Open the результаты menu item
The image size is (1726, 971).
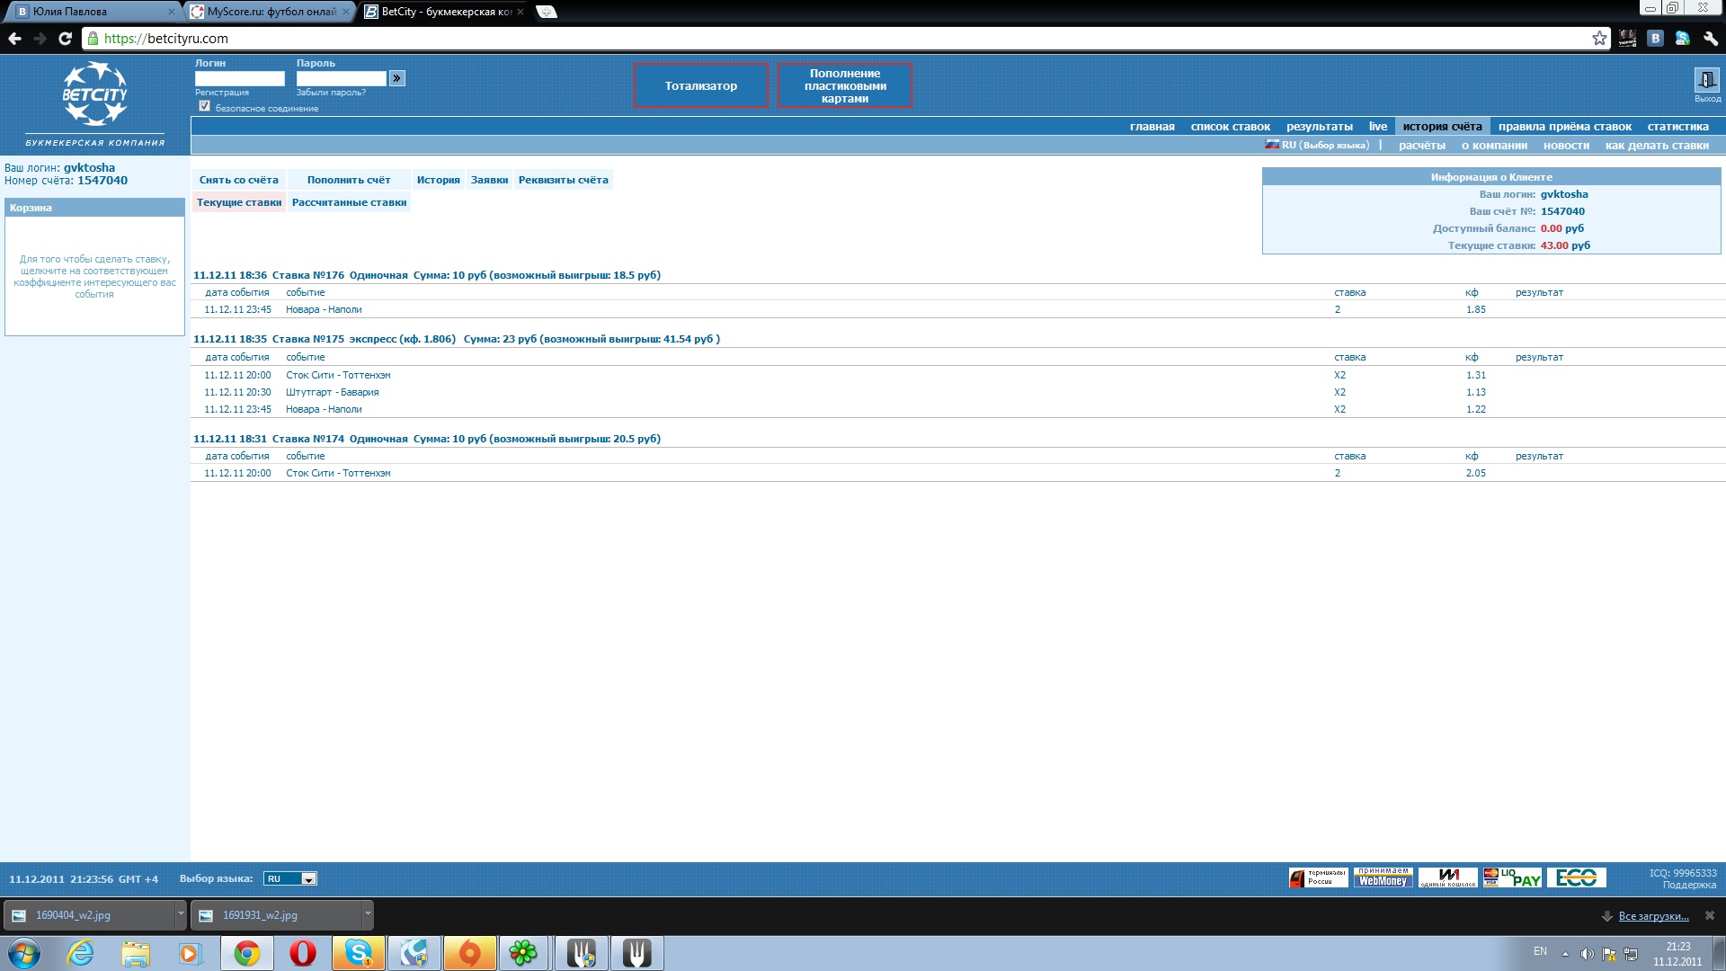pos(1319,127)
